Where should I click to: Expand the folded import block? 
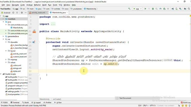point(38,24)
